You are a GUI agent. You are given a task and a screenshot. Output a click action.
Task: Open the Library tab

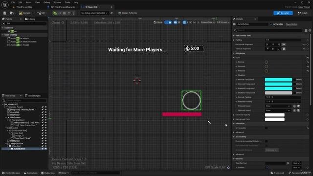[30, 19]
